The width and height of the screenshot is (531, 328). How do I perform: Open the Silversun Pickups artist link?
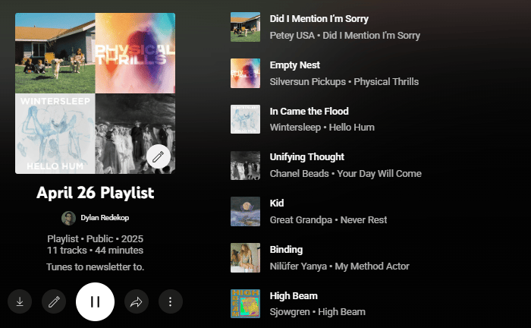coord(308,82)
